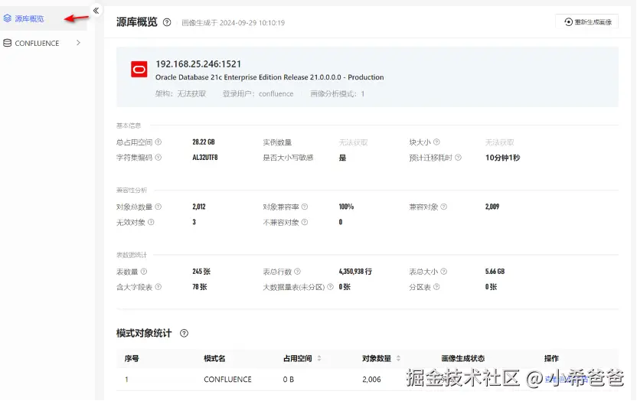Click database icon beside CONFLUENCE
Viewport: 637px width, 401px height.
tap(8, 43)
